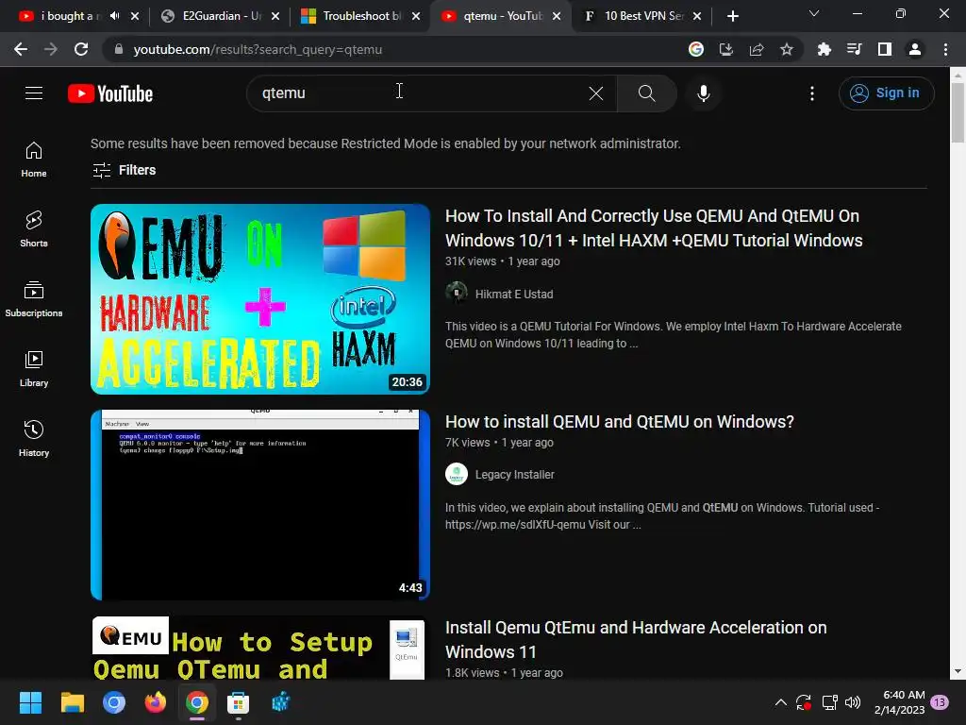The image size is (966, 725).
Task: Start voice search with the microphone
Action: 704,93
